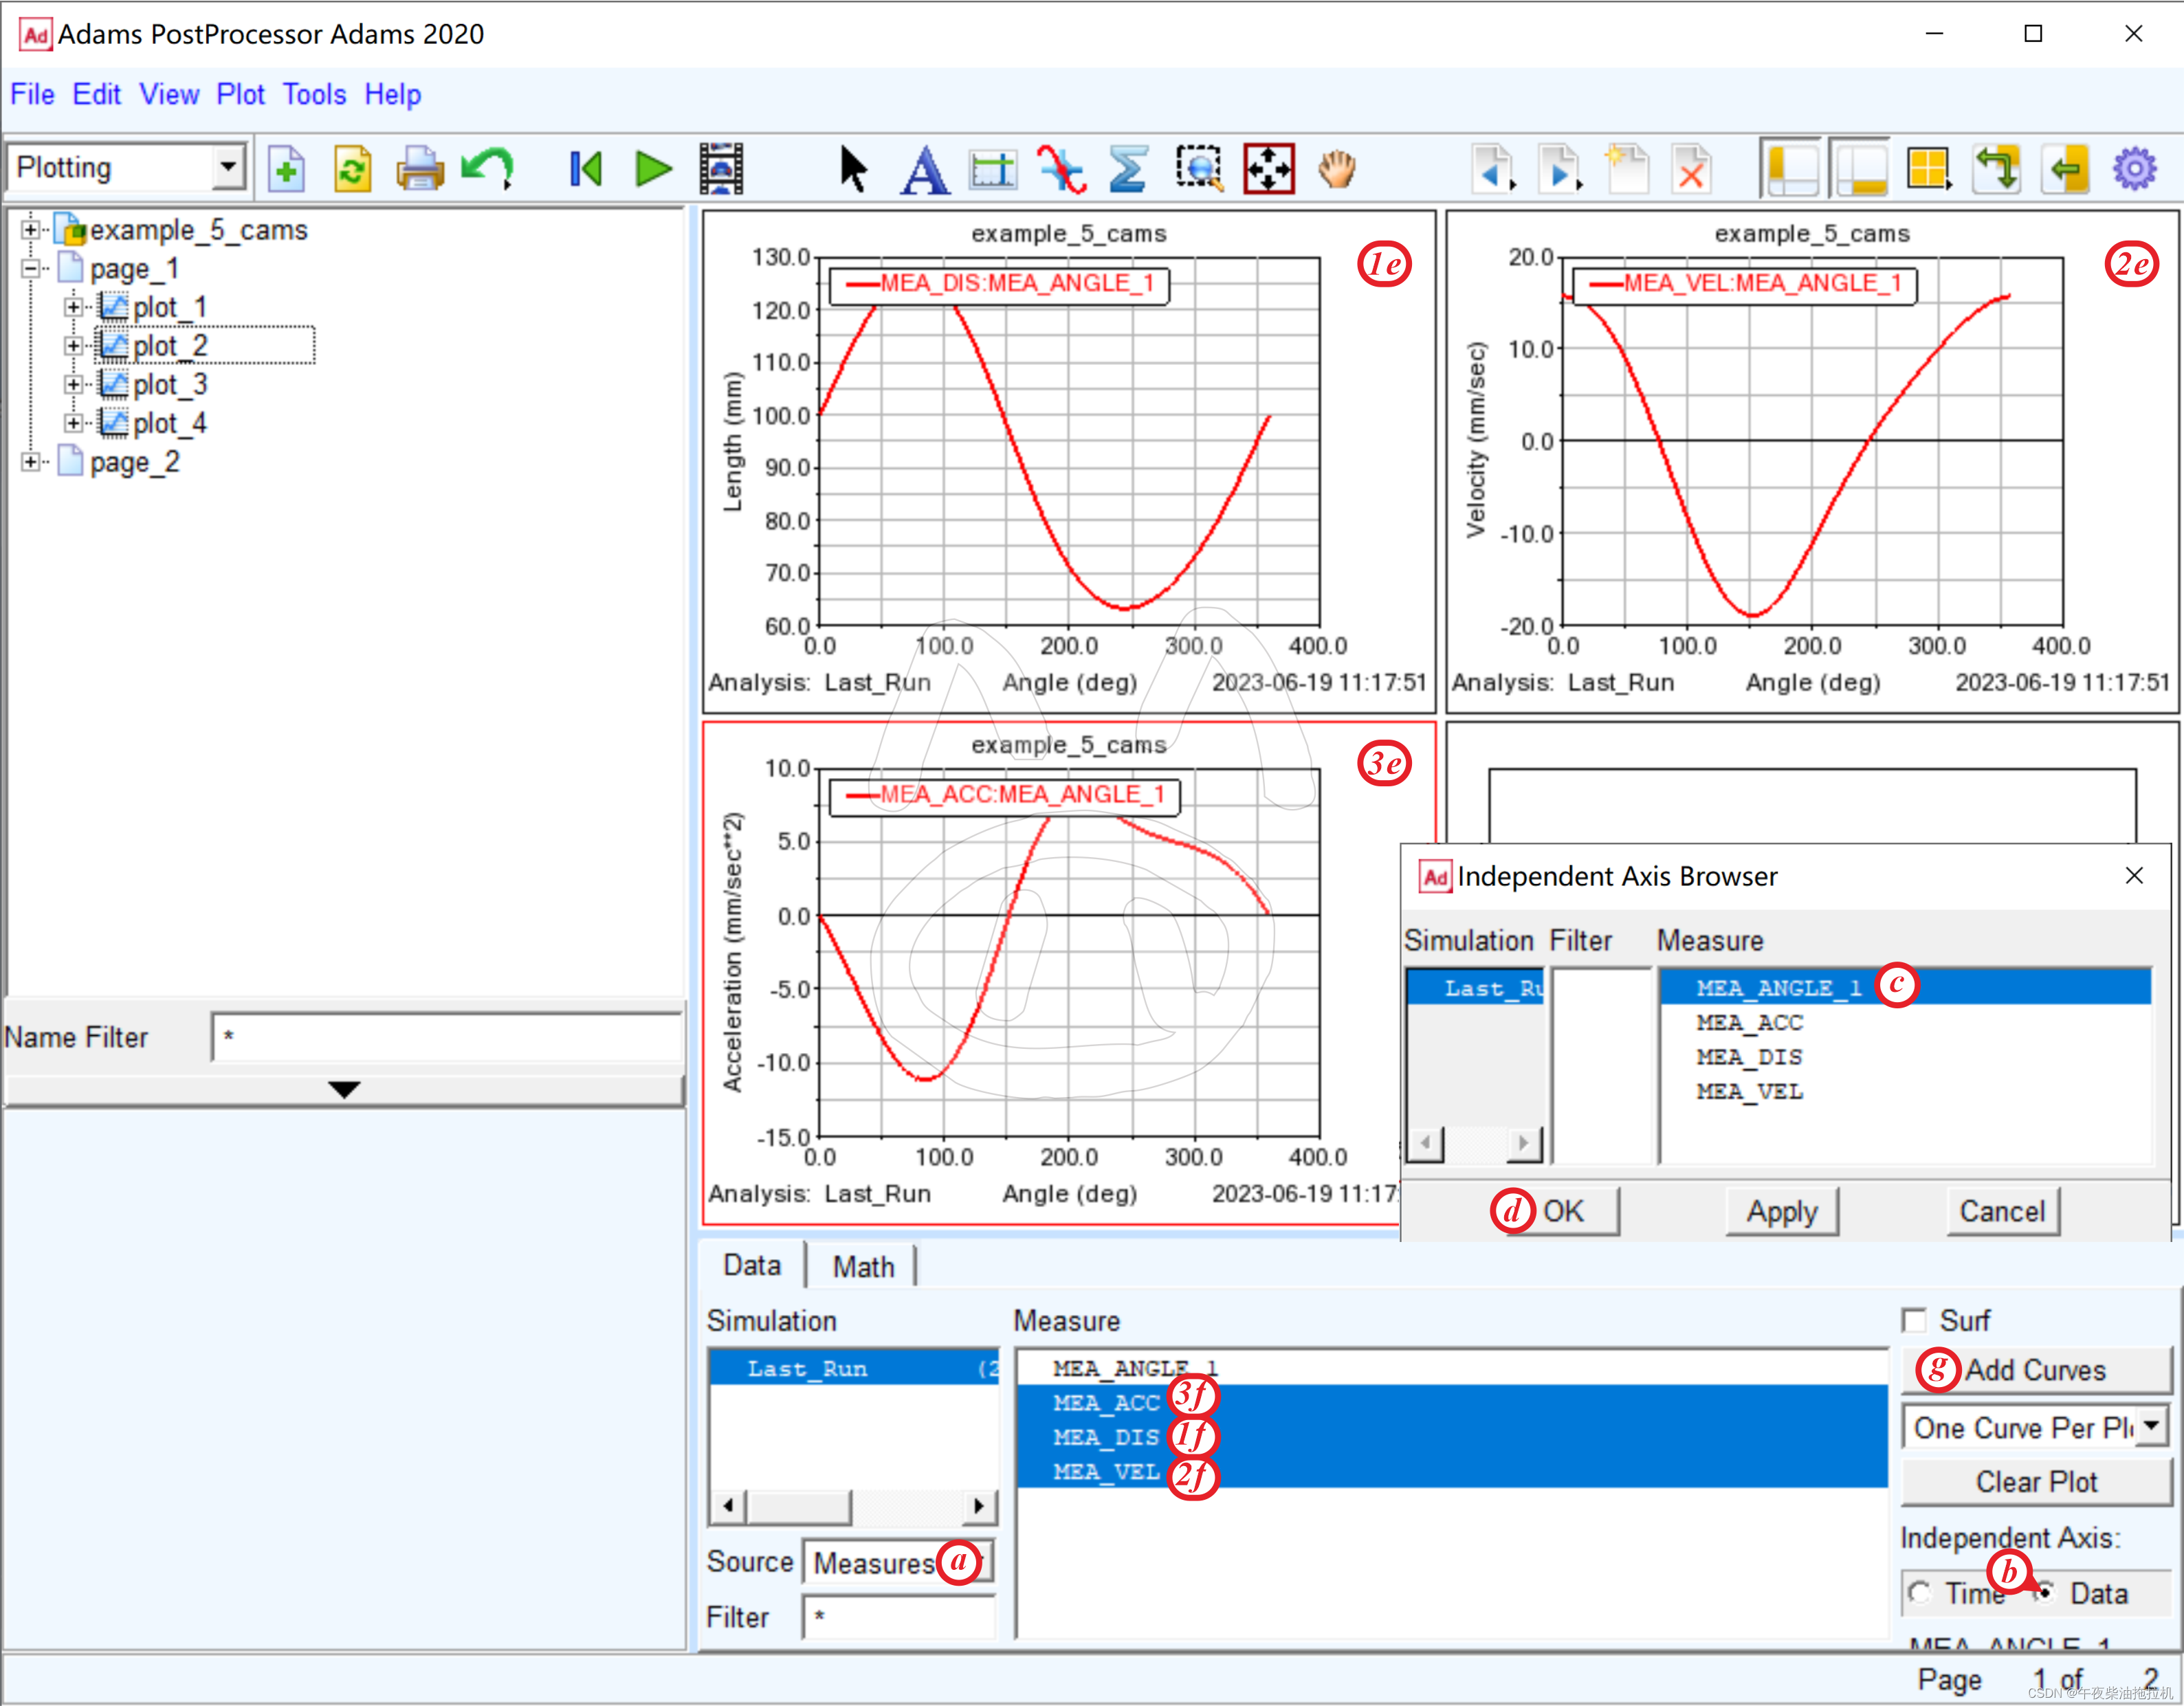This screenshot has height=1706, width=2184.
Task: Open the Plot menu
Action: (240, 94)
